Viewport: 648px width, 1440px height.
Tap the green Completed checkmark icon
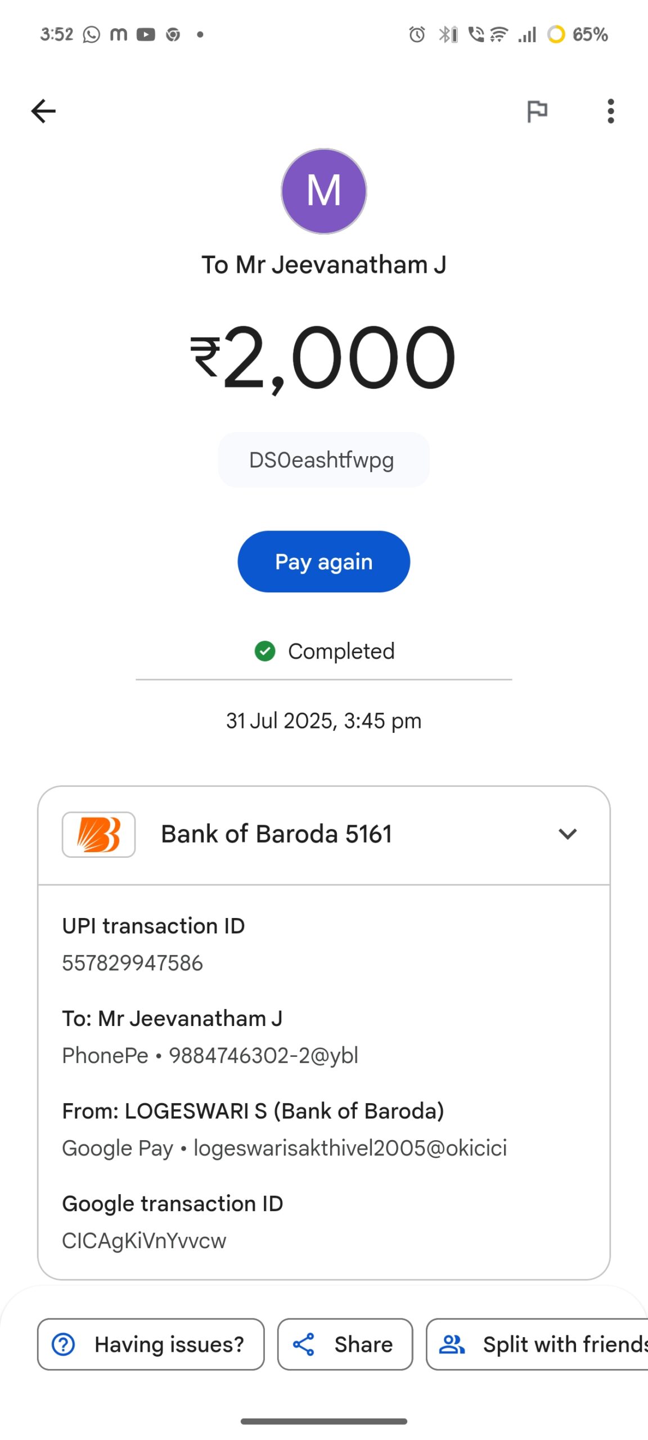point(265,651)
